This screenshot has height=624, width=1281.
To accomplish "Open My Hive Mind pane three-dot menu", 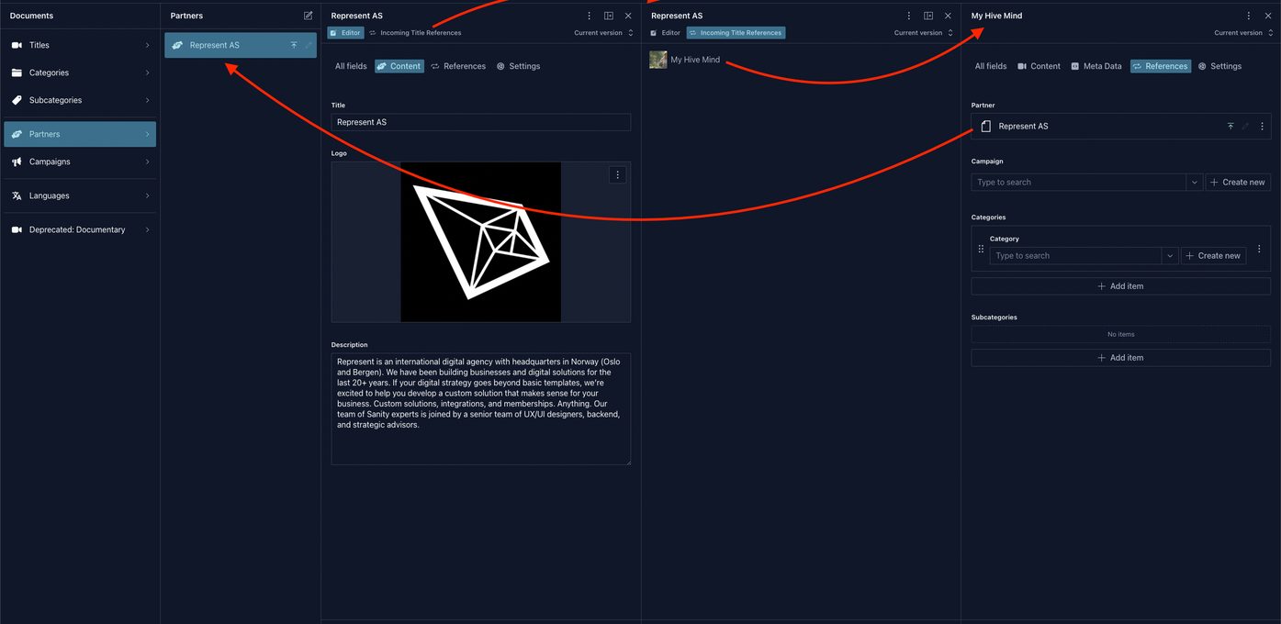I will 1248,16.
